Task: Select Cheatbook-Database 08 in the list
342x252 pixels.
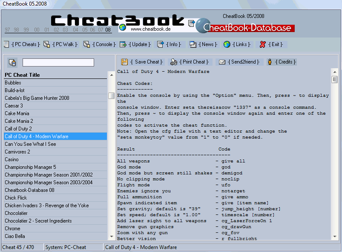Action: tap(56, 190)
